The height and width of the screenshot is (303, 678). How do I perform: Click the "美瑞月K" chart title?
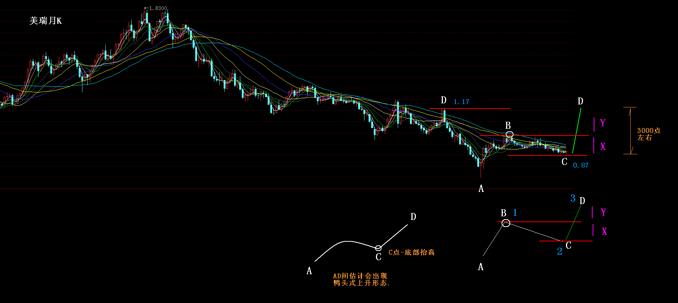click(45, 21)
